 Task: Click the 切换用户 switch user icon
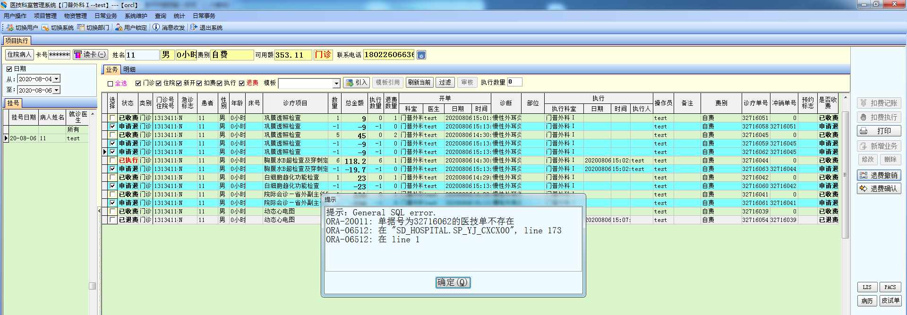pyautogui.click(x=10, y=27)
